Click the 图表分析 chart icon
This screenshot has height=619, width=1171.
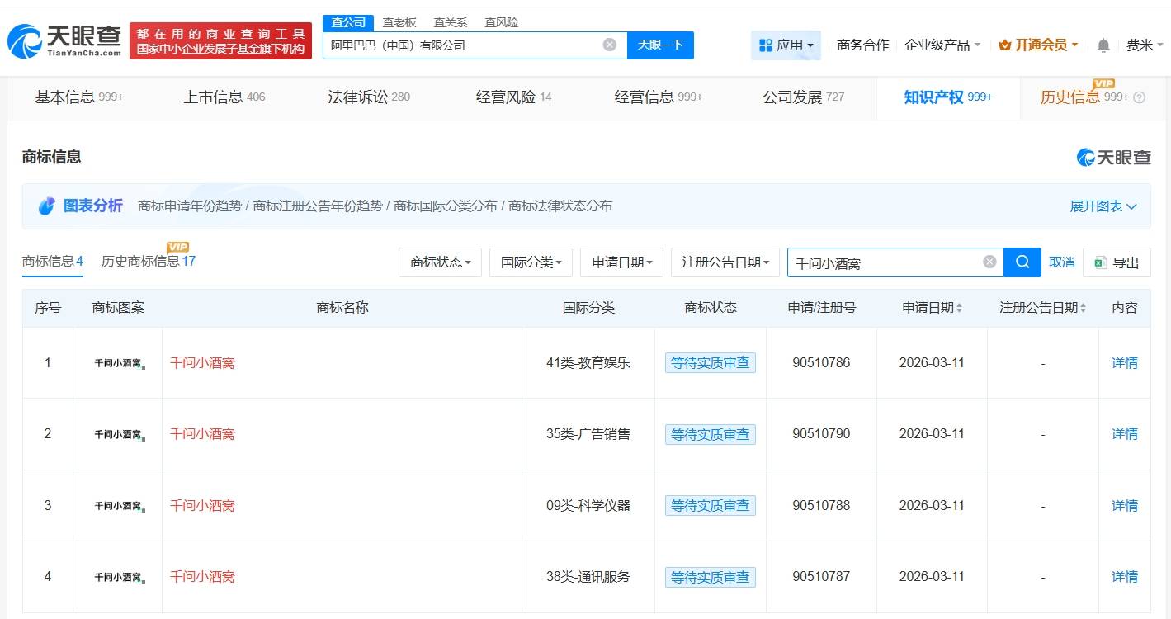pyautogui.click(x=47, y=206)
